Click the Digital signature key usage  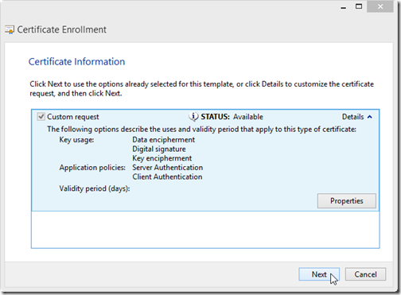(x=159, y=149)
